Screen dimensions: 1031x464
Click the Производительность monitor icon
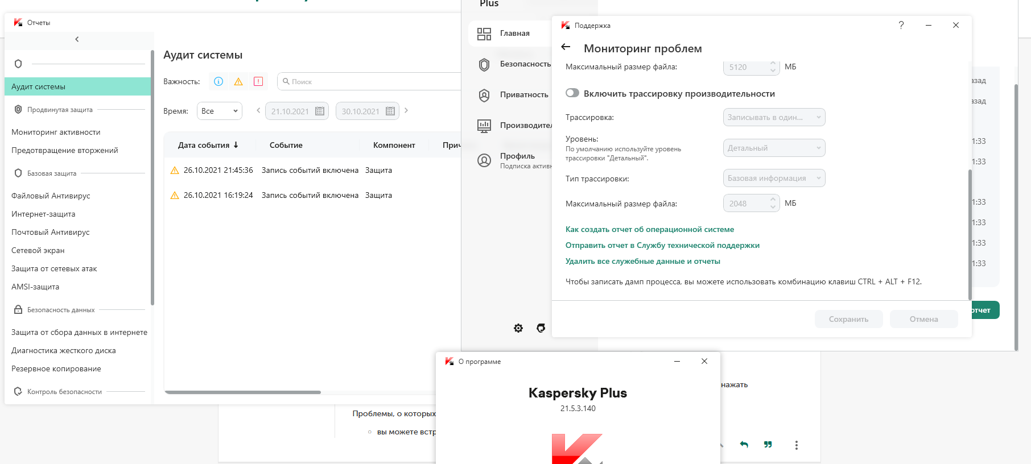(x=484, y=126)
